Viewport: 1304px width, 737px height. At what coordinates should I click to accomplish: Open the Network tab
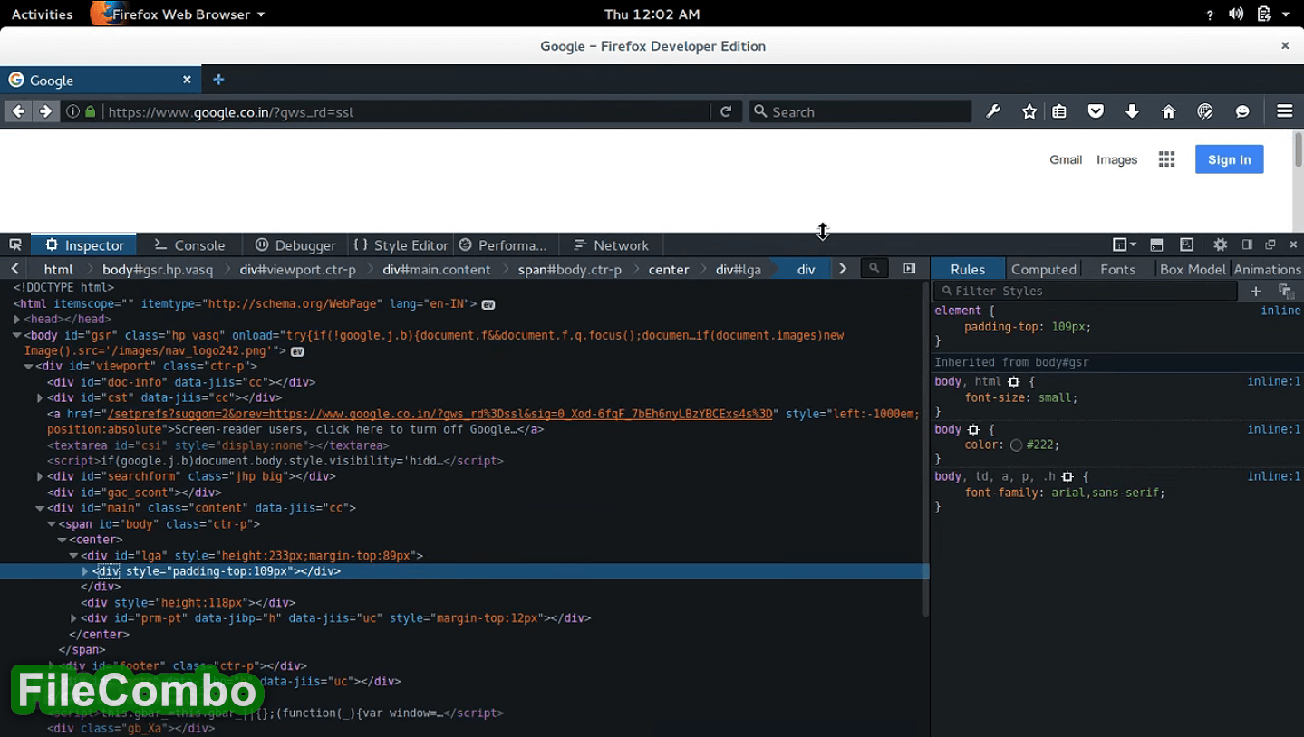pyautogui.click(x=612, y=244)
